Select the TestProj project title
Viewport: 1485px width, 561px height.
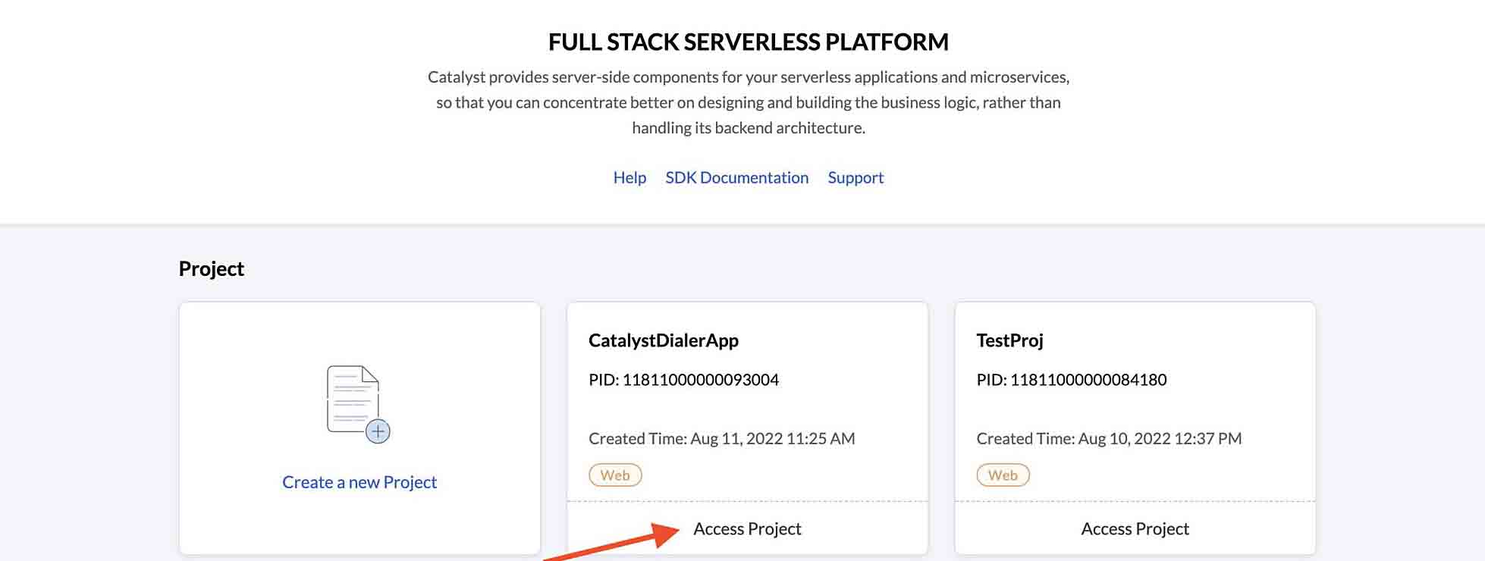(1009, 340)
